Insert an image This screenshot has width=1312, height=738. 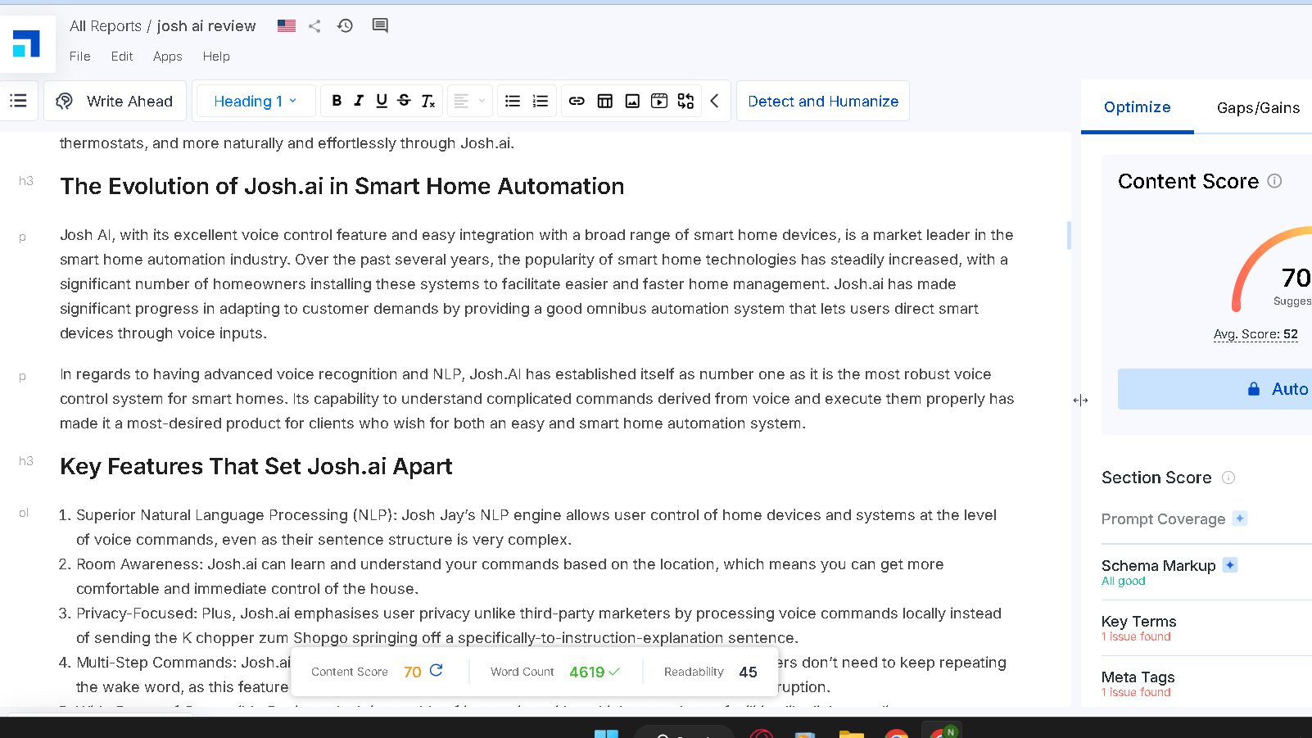pyautogui.click(x=631, y=101)
